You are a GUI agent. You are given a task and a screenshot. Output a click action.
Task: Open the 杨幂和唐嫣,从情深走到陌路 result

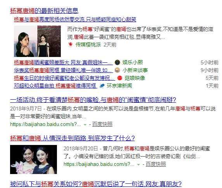72,138
